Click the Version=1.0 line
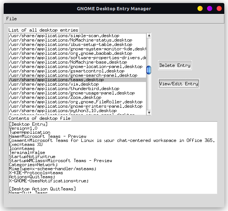The width and height of the screenshot is (228, 211). point(23,128)
